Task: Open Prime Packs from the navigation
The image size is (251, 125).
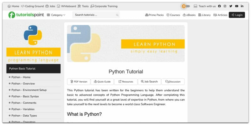Action: [x=154, y=15]
